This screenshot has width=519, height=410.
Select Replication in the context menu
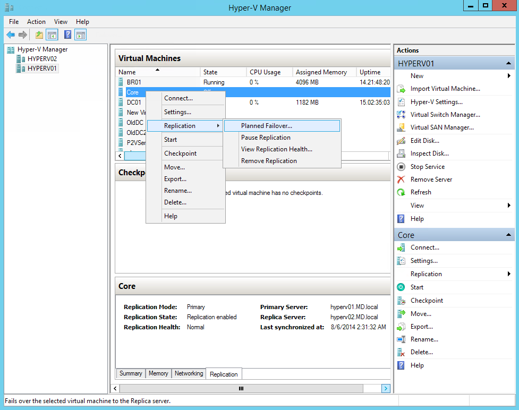pos(186,126)
